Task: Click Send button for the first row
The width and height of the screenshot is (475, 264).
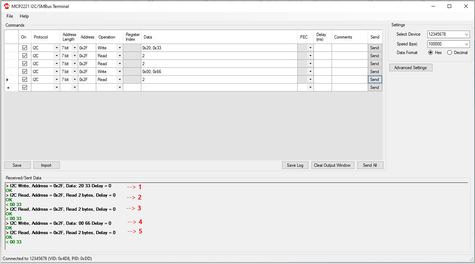Action: pyautogui.click(x=374, y=48)
